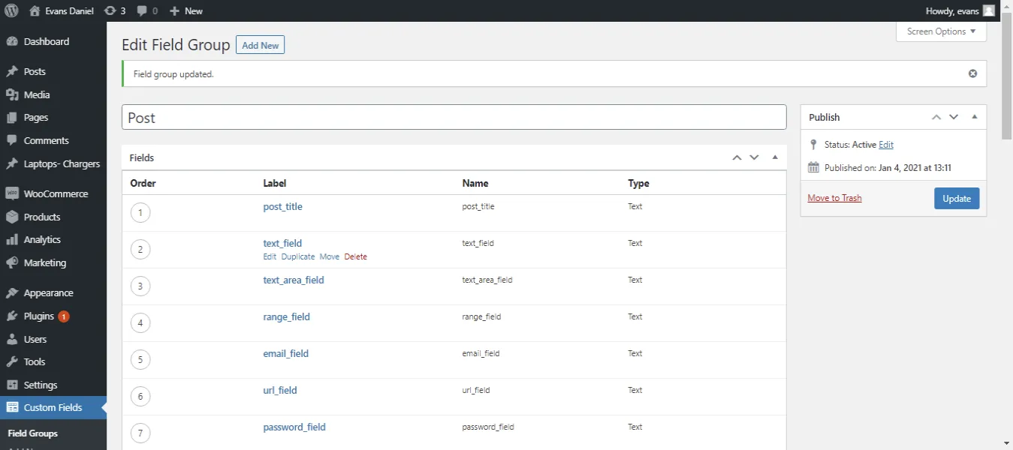
Task: Open the Plugins menu with update badge
Action: [39, 316]
